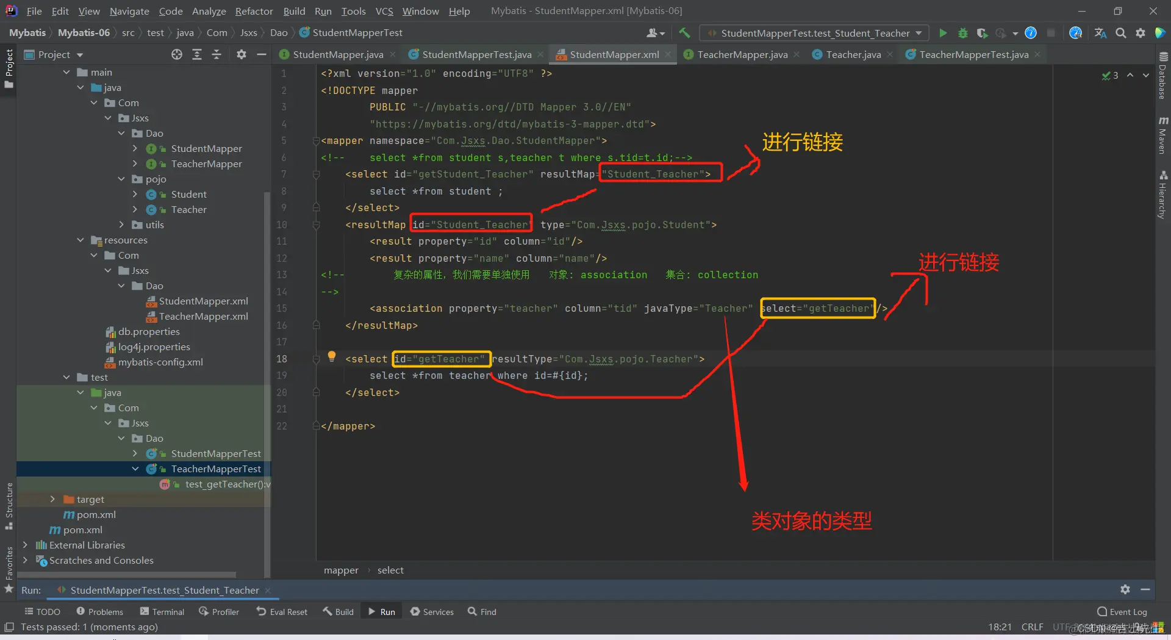Expand StudentMapper interface node
Screen dimensions: 1171x640
click(x=135, y=148)
